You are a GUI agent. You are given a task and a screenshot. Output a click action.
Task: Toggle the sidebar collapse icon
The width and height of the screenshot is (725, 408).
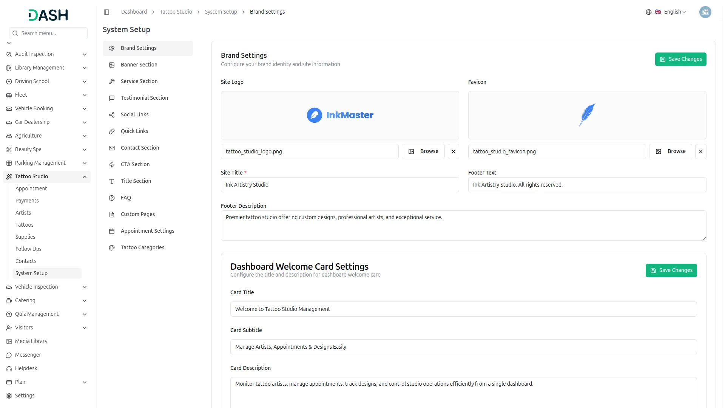click(x=106, y=12)
